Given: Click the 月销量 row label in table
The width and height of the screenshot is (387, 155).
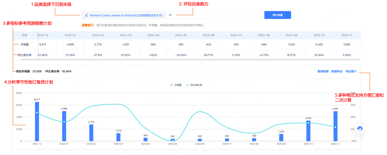Looking at the screenshot, I should (23, 44).
